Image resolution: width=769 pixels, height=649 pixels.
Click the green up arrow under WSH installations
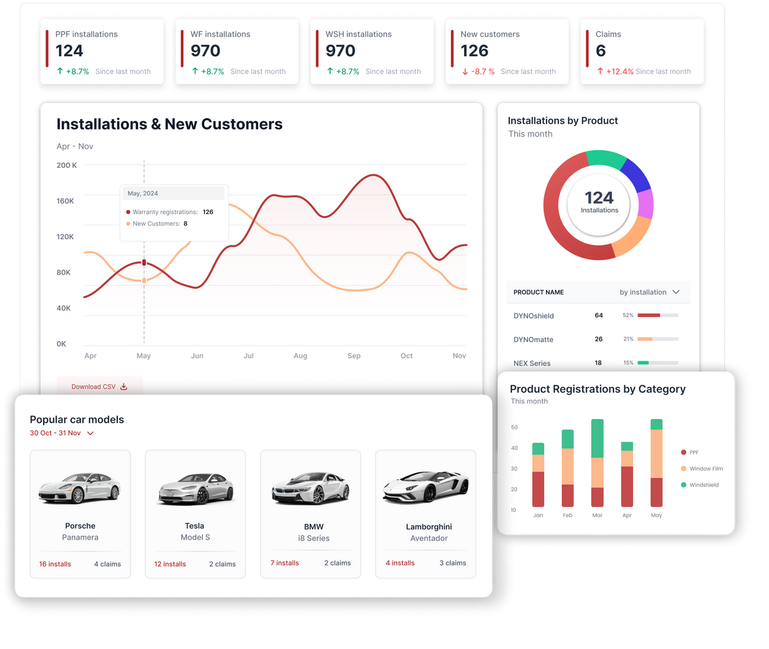click(x=330, y=71)
